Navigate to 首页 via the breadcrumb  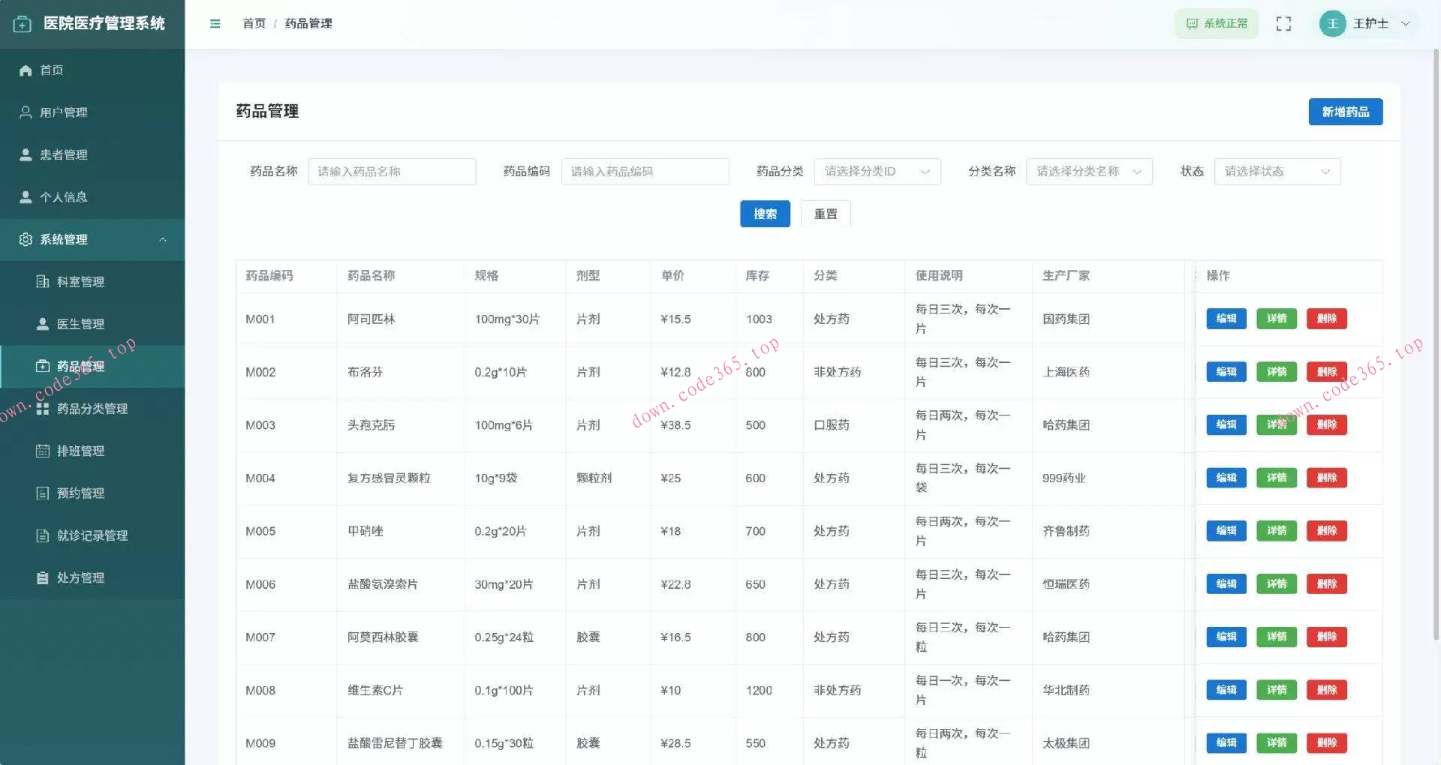pyautogui.click(x=253, y=23)
